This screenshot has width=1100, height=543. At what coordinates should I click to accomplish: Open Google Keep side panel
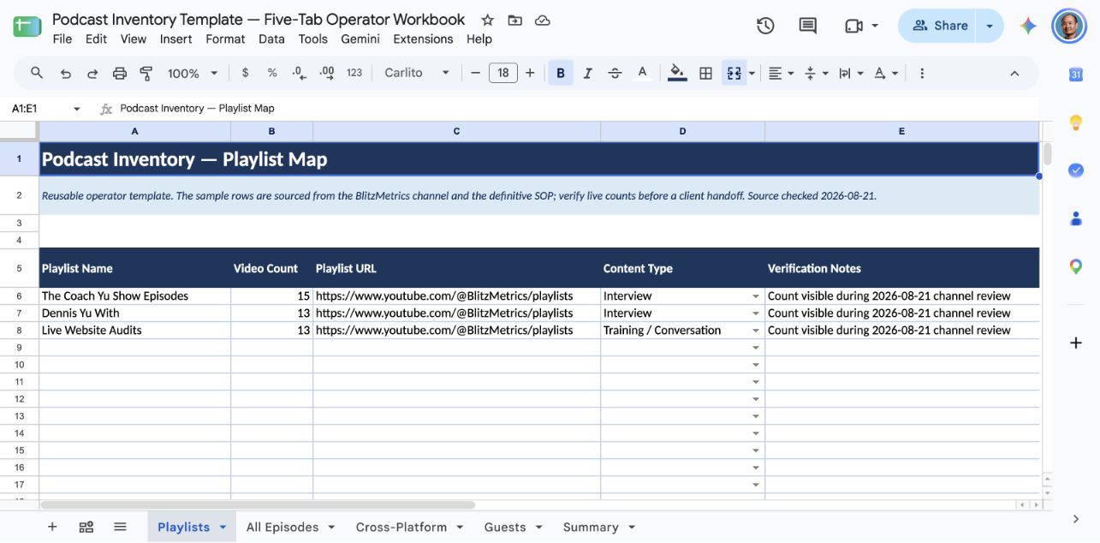(1076, 122)
